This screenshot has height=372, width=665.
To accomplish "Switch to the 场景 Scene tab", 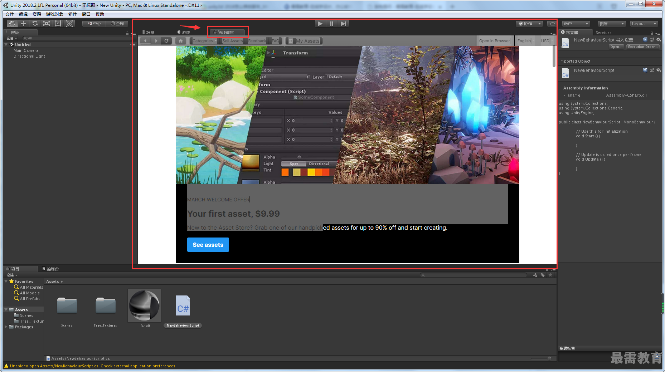I will point(148,32).
